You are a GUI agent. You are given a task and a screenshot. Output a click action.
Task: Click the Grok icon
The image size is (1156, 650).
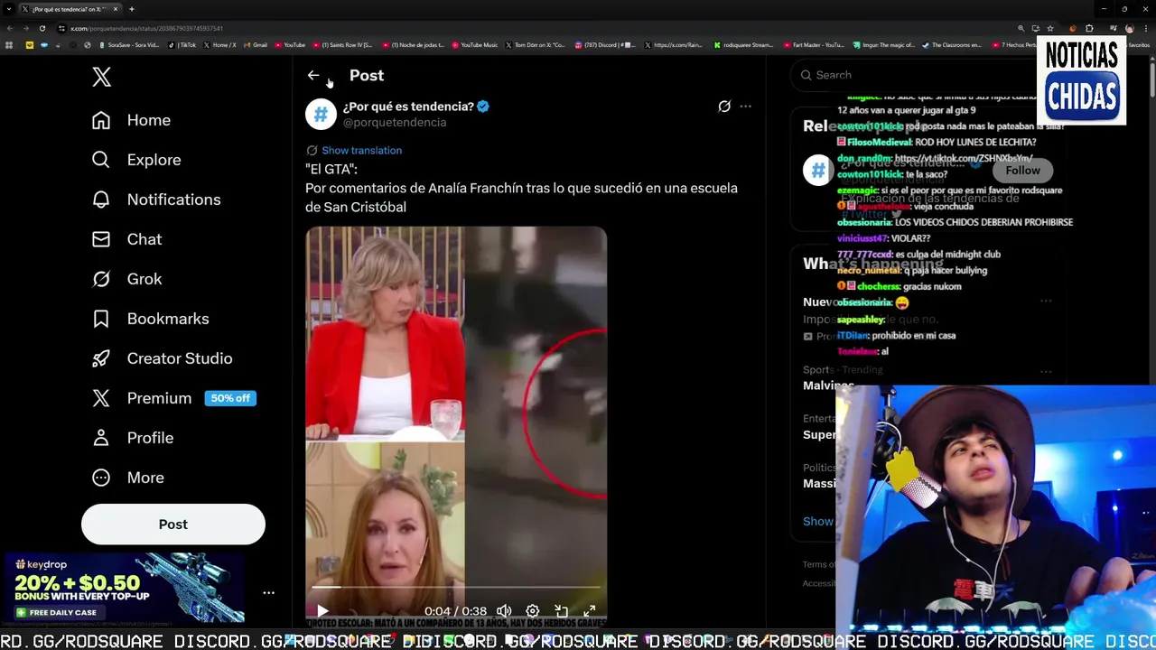pos(101,279)
